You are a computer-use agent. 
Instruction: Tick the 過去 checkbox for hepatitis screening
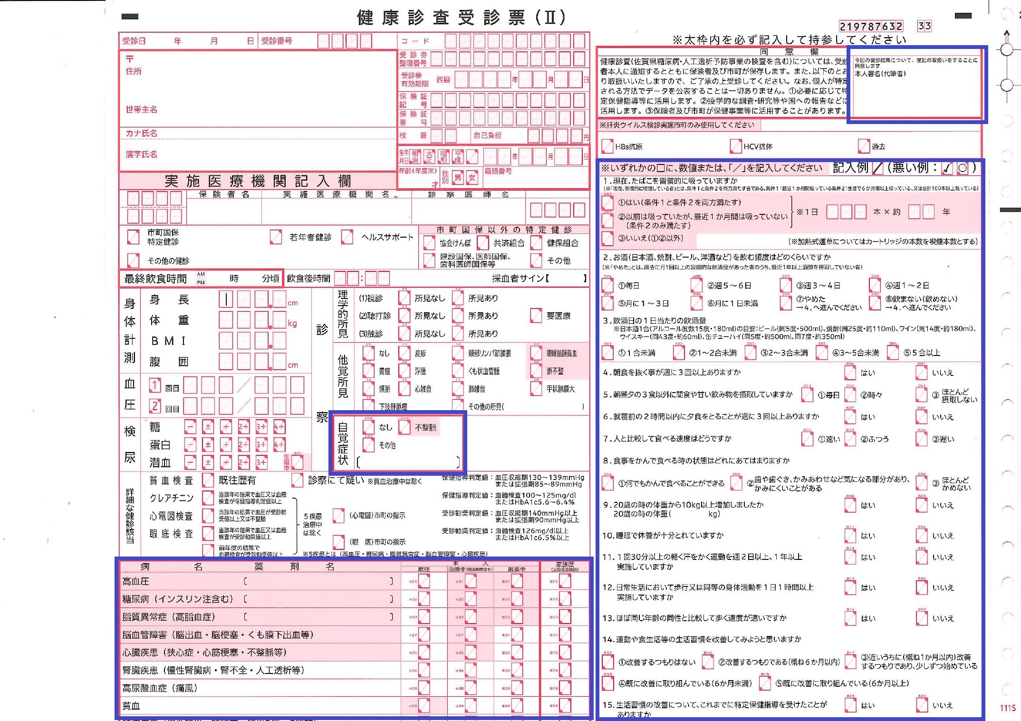864,146
